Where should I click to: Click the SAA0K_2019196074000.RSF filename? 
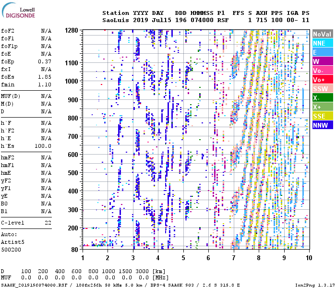click(x=34, y=285)
